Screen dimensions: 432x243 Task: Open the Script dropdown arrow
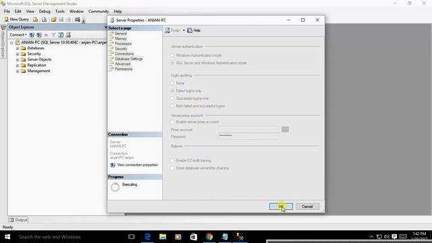tap(184, 30)
